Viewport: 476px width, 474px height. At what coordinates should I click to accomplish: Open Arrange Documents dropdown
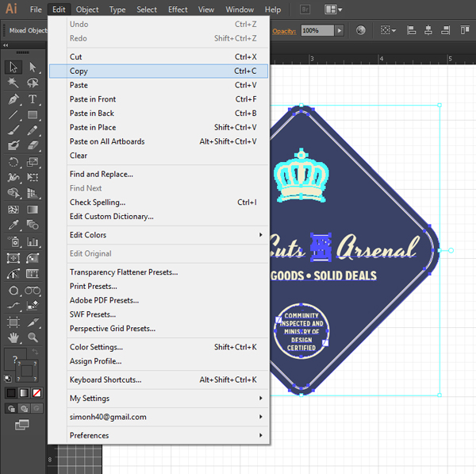tap(333, 10)
